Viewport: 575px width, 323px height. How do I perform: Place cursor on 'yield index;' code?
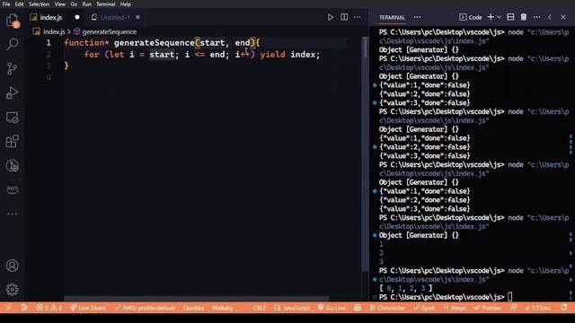[x=289, y=55]
